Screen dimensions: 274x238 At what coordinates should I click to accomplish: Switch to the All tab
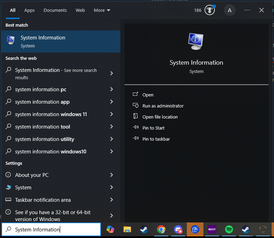pos(13,10)
